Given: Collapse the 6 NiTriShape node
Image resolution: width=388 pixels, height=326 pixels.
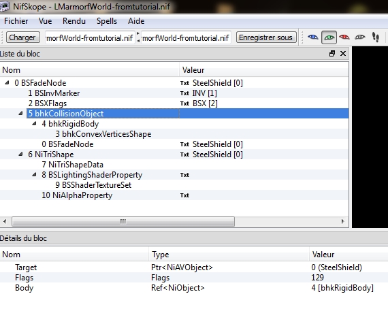Looking at the screenshot, I should (x=20, y=154).
